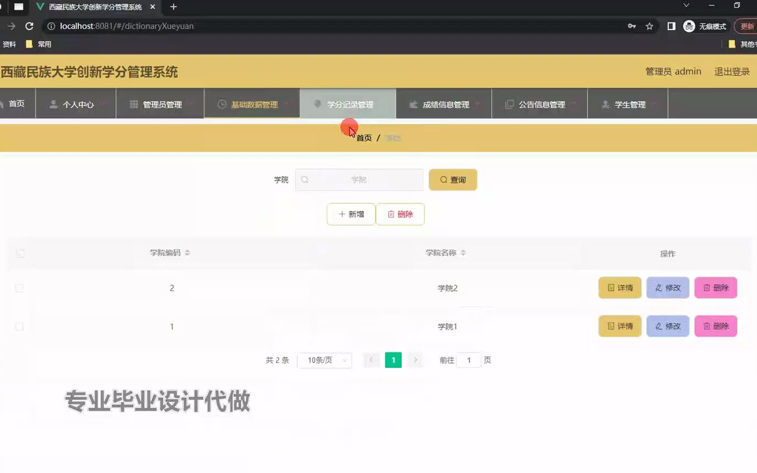757x473 pixels.
Task: Expand 成绩信息管理 dropdown arrow
Action: tap(478, 103)
